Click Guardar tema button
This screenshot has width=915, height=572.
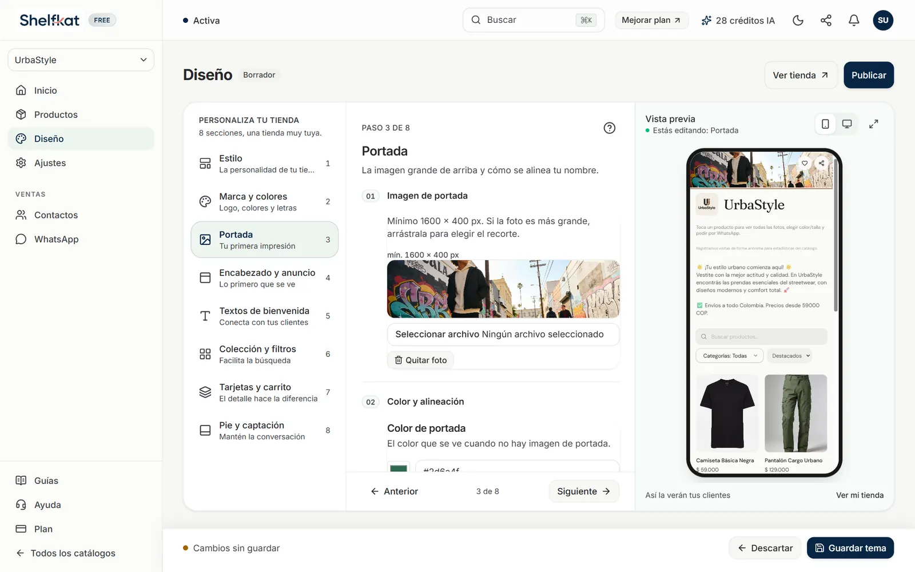click(850, 548)
